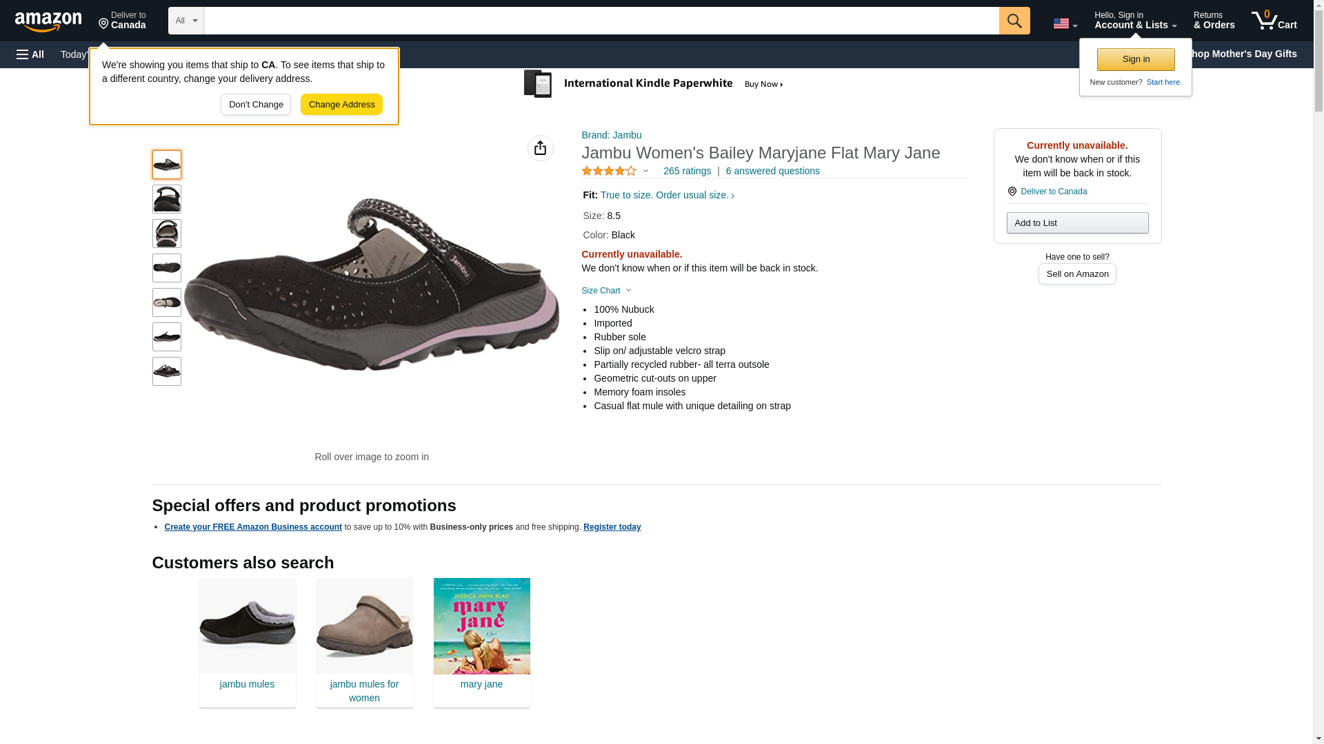Open the Add to List dropdown
Screen dimensions: 1324x744
coord(1077,223)
